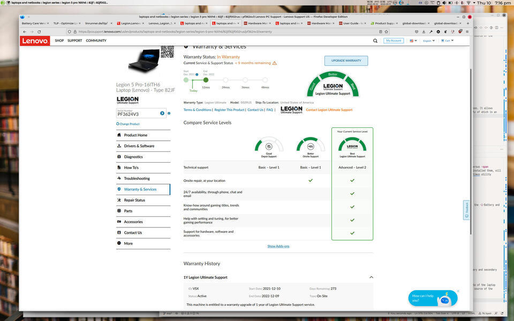Switch to the Product Support browser tab
Screen dimensions: 514x321
[385, 23]
